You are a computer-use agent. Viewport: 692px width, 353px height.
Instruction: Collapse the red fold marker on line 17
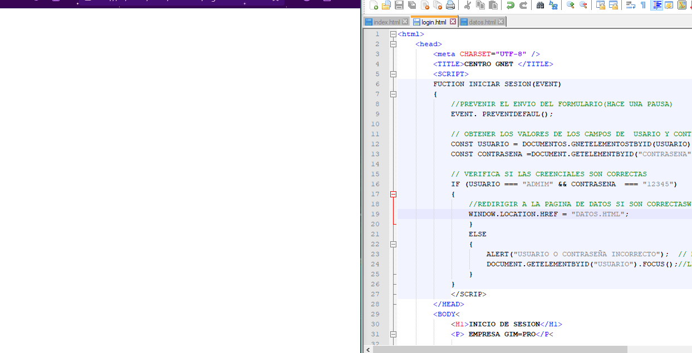click(393, 194)
